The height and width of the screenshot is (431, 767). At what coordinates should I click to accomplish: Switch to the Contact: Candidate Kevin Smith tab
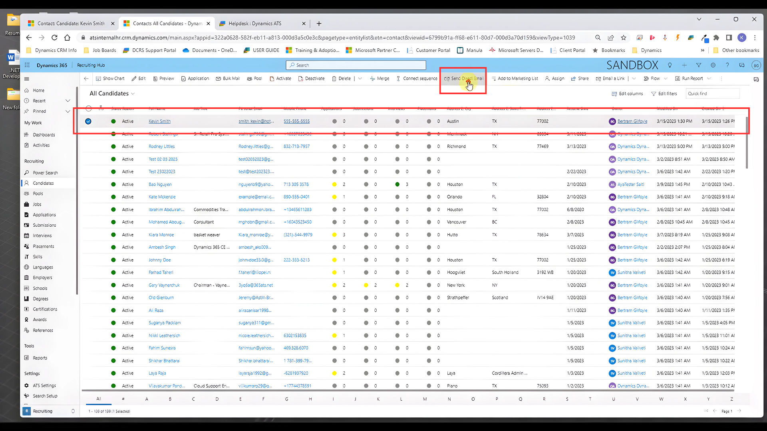point(71,24)
